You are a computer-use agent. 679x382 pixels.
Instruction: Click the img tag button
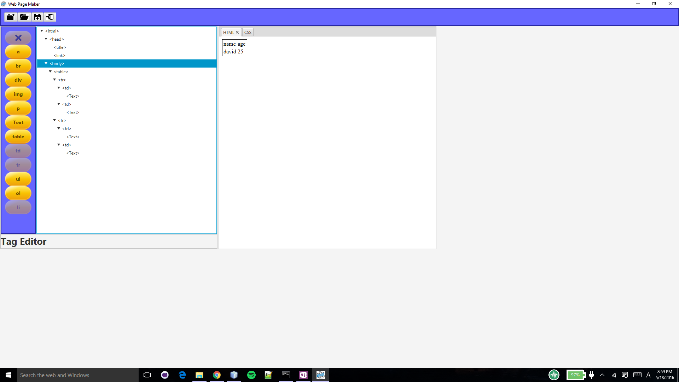tap(18, 94)
